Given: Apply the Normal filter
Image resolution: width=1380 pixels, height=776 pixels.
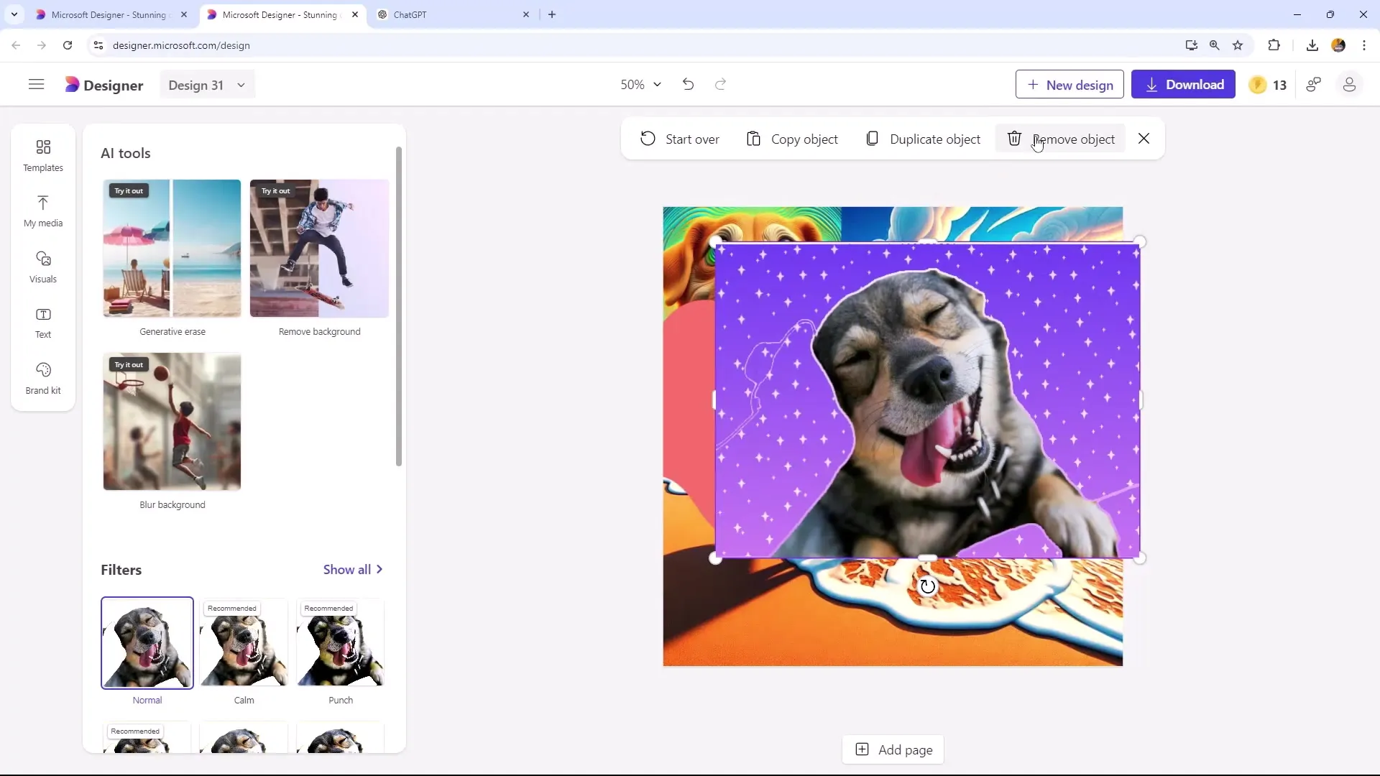Looking at the screenshot, I should (147, 643).
